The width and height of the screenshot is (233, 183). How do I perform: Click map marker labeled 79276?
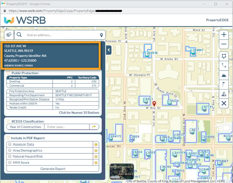[x=170, y=102]
